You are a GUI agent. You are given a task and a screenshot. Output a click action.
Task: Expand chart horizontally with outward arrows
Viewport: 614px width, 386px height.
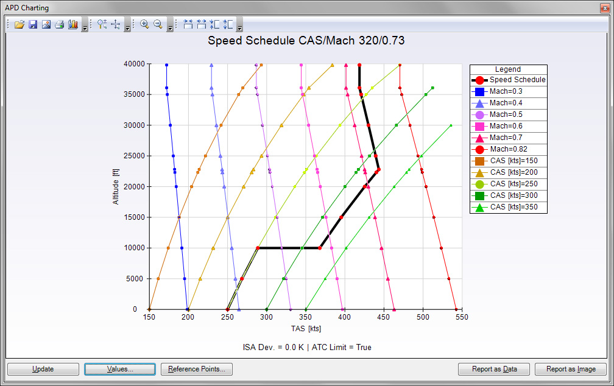coord(201,25)
